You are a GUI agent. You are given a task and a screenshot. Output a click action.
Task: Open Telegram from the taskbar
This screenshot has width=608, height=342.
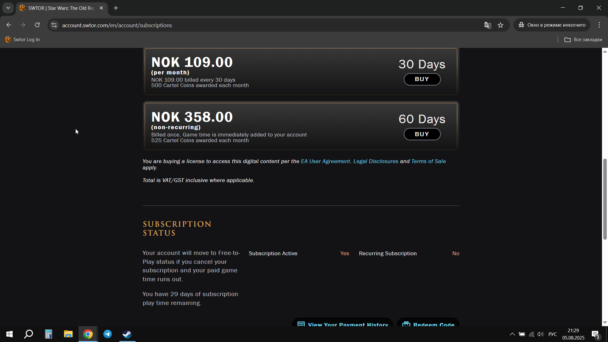(x=108, y=334)
